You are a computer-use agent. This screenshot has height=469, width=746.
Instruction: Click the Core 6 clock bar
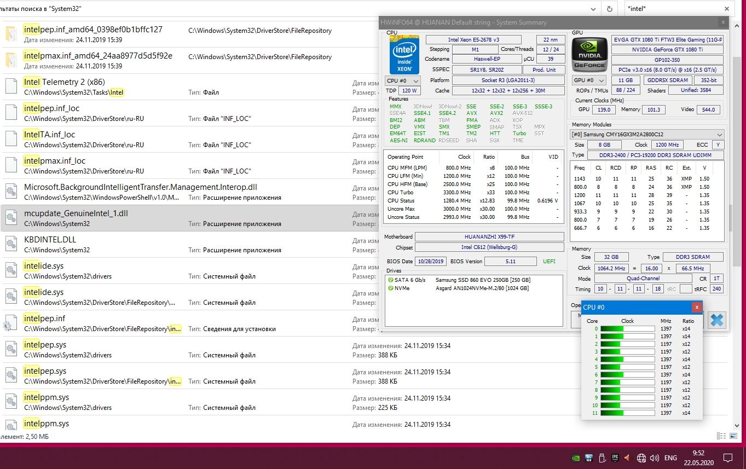[627, 375]
